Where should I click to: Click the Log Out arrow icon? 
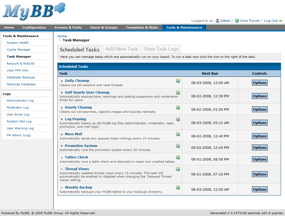click(280, 21)
